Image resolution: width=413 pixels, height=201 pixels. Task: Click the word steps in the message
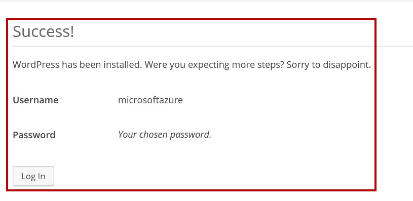click(271, 65)
